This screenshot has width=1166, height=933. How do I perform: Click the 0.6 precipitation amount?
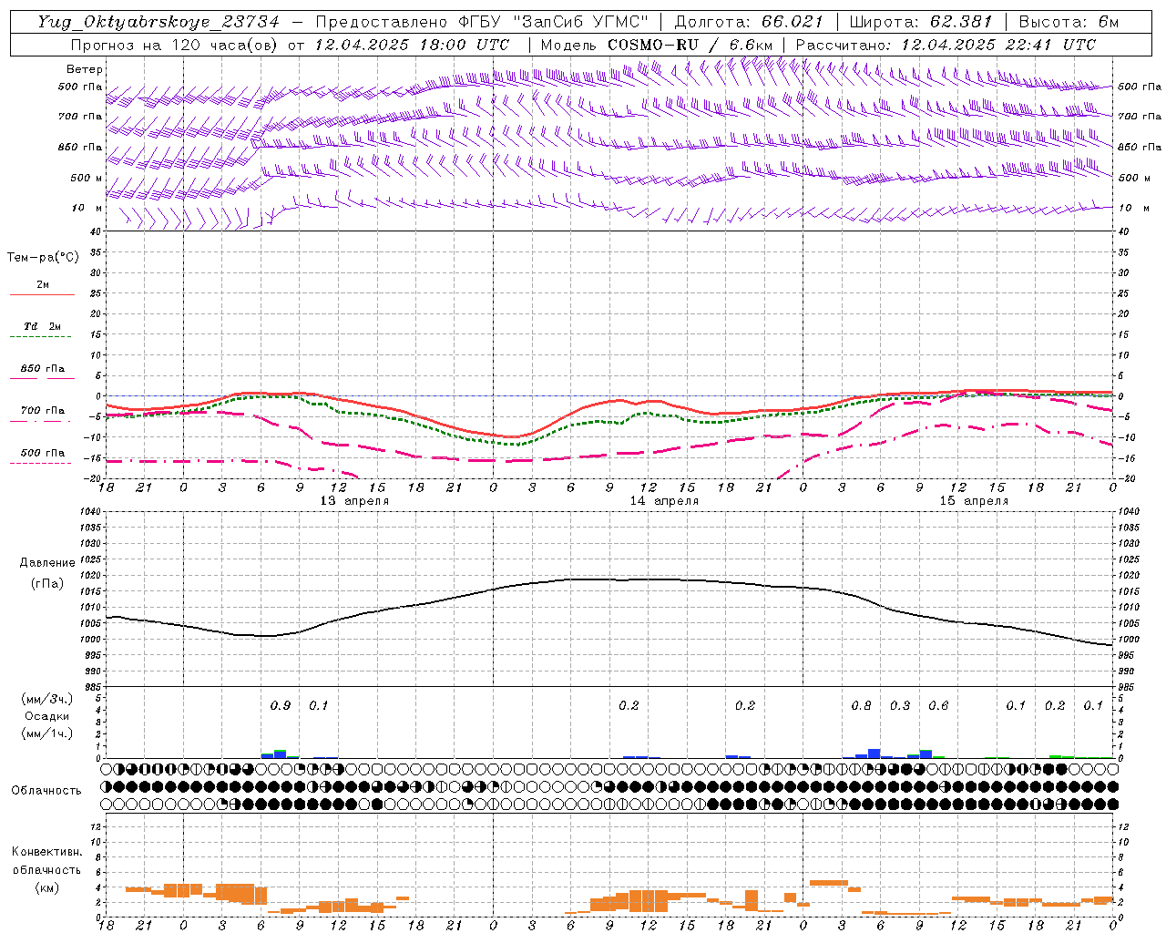(938, 705)
